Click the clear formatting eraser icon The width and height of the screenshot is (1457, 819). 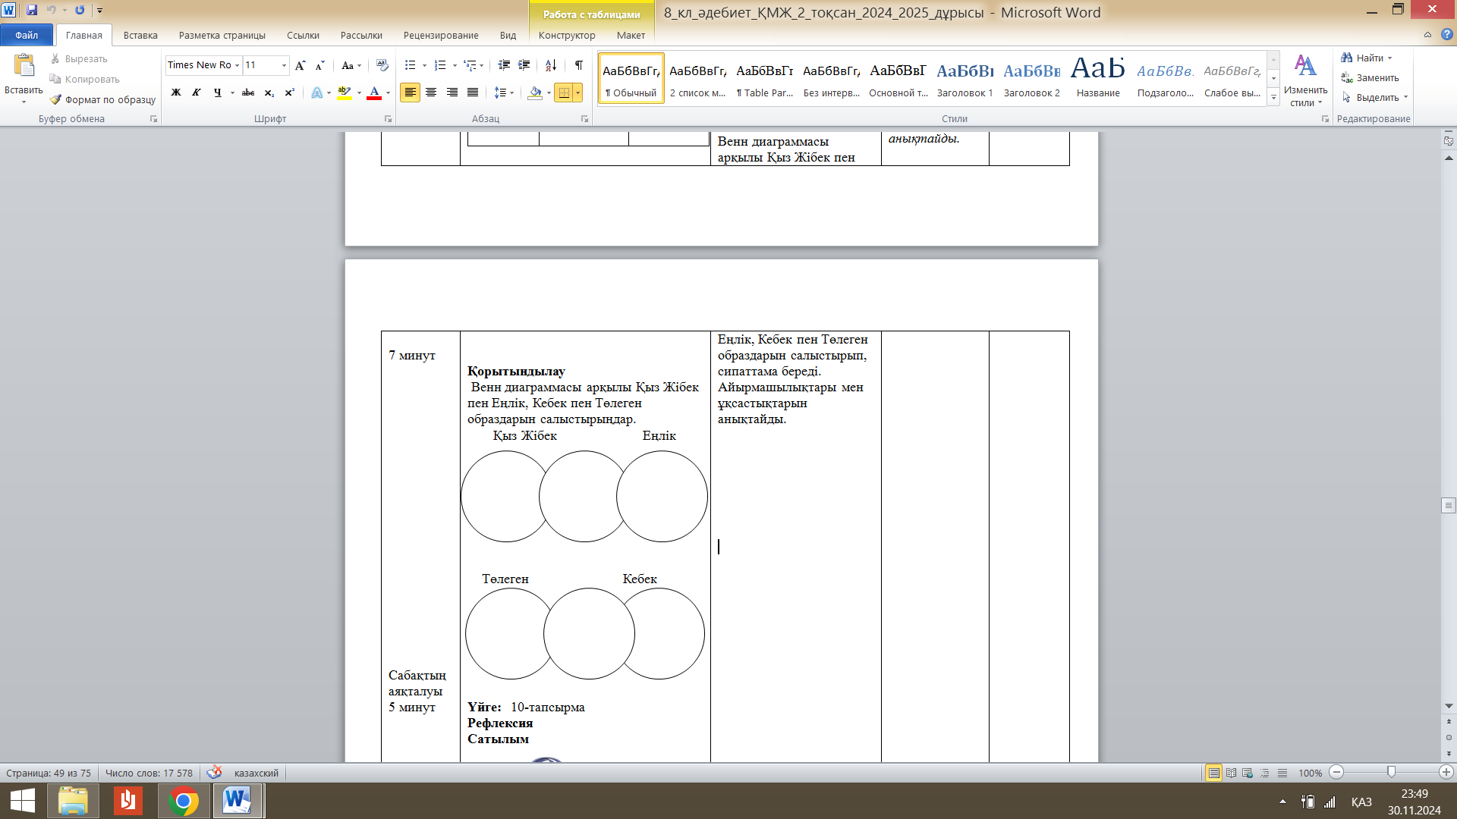pos(382,65)
